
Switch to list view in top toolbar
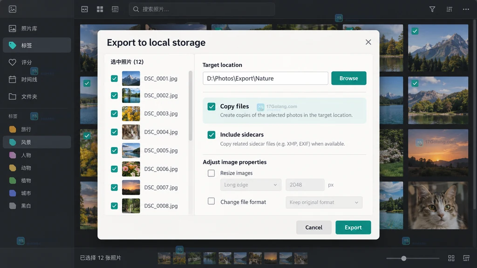[115, 9]
